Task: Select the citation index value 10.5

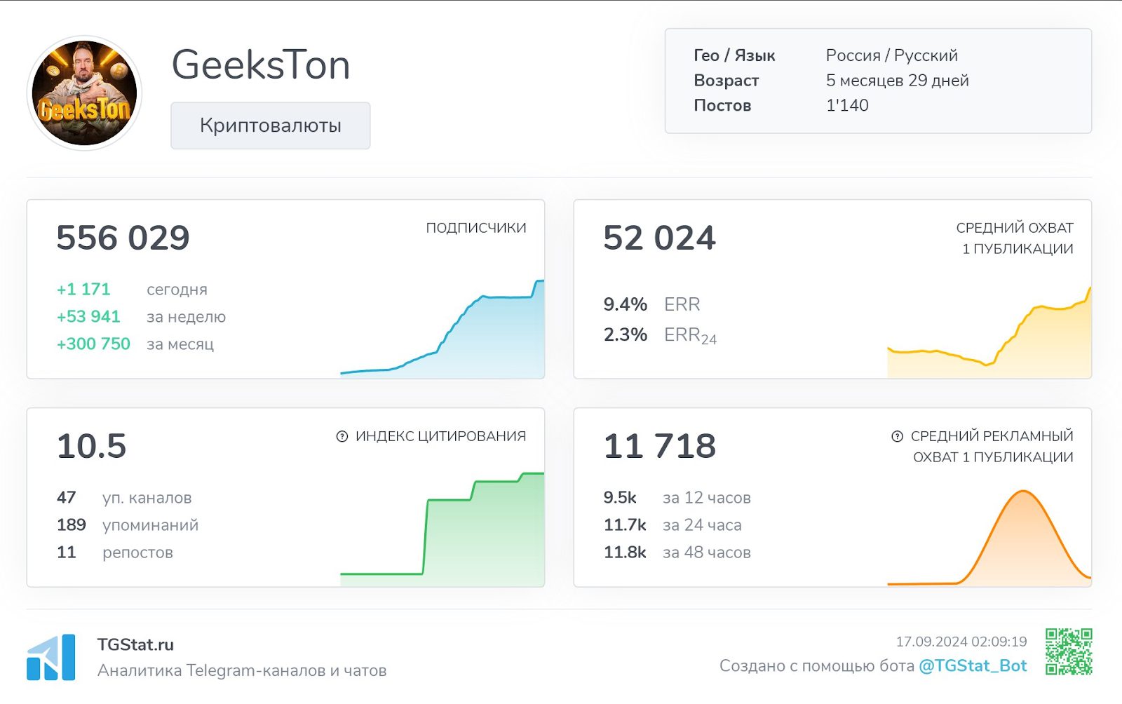Action: pos(91,446)
